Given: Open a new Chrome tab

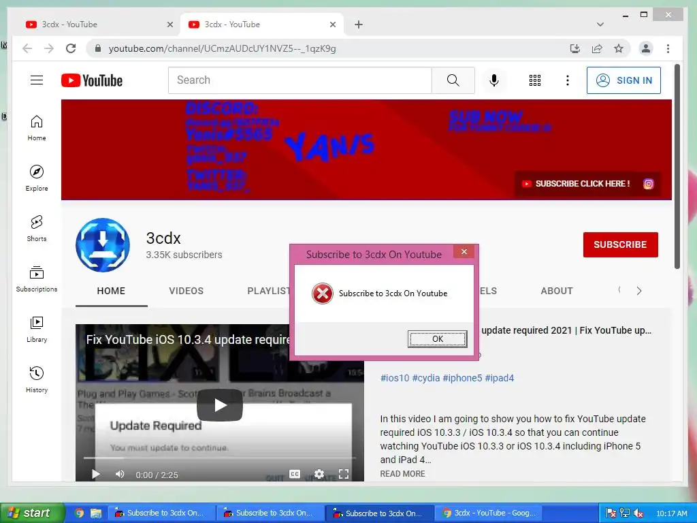Looking at the screenshot, I should (x=359, y=25).
